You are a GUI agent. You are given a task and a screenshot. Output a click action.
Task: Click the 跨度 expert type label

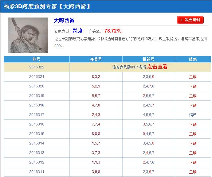point(78,31)
